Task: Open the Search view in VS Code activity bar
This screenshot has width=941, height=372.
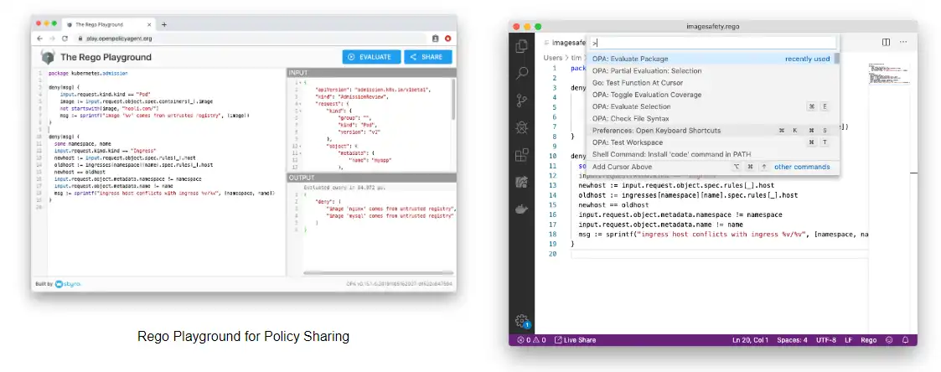Action: click(x=521, y=73)
